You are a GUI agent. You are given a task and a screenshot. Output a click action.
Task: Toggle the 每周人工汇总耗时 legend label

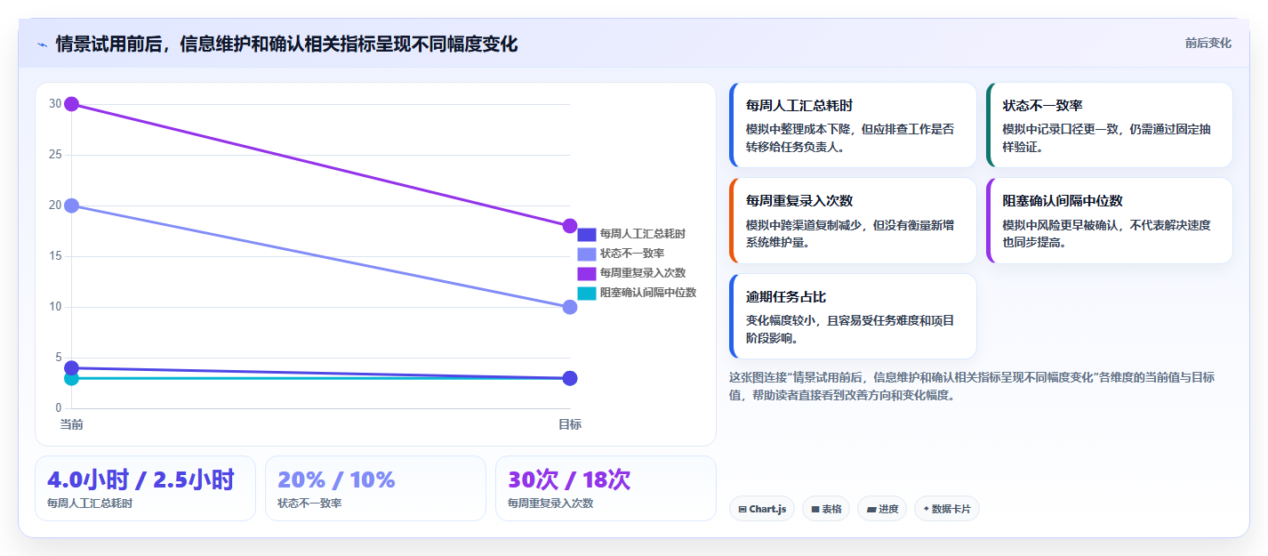(x=643, y=234)
